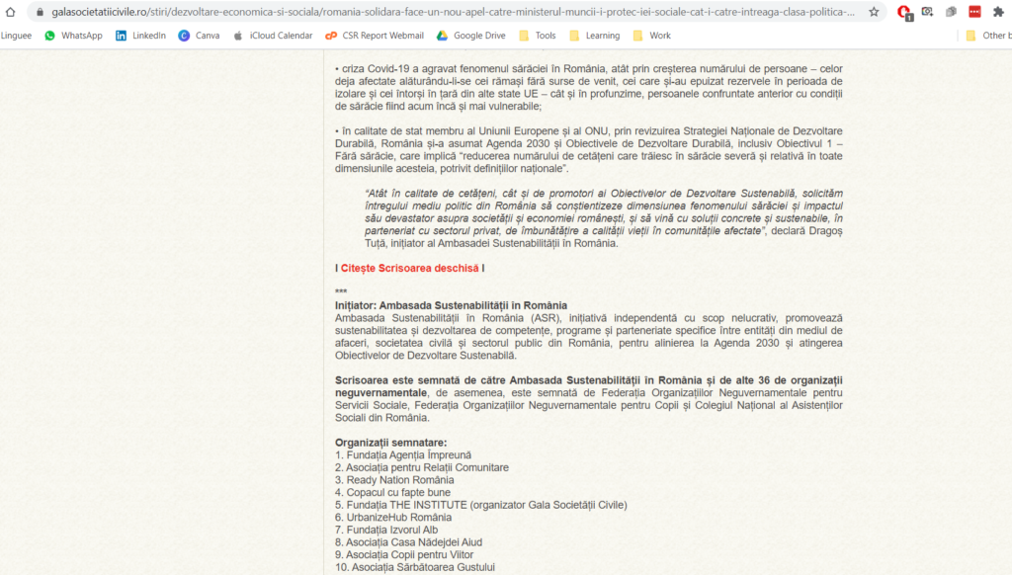Viewport: 1012px width, 575px height.
Task: Open the Google Drive bookmark
Action: (x=471, y=36)
